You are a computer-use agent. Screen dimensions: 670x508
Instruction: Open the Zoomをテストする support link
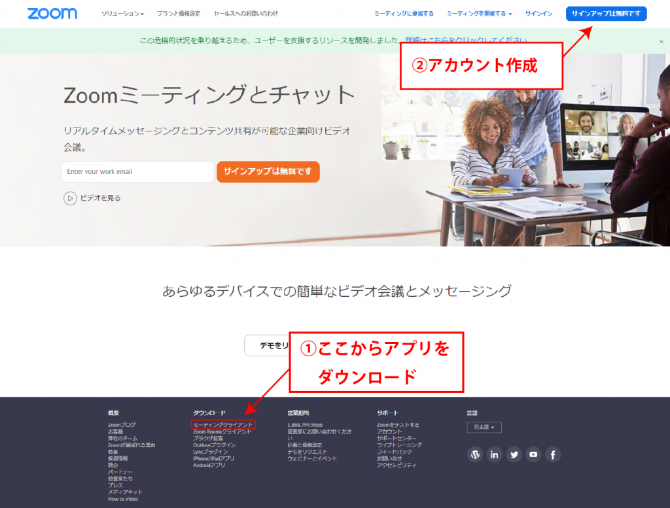398,425
